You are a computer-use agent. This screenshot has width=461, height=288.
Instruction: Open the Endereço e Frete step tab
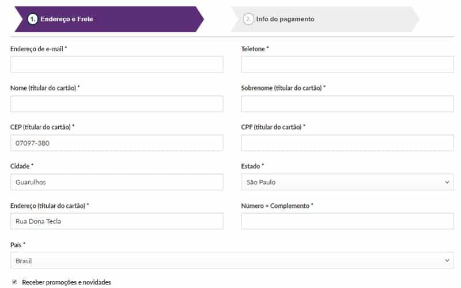tap(109, 19)
